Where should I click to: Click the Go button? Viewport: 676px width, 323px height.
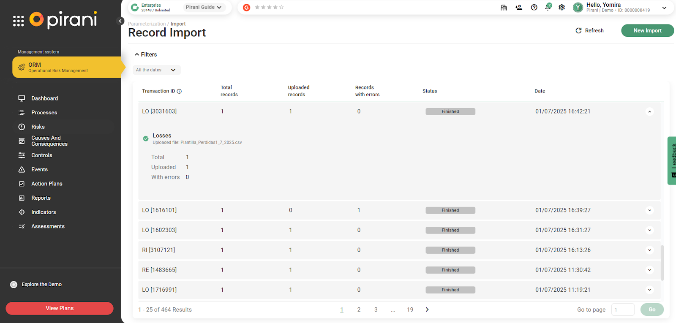[x=652, y=309]
